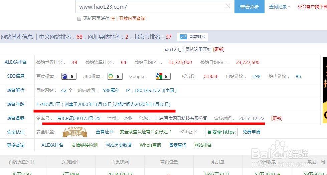The height and width of the screenshot is (175, 327).
Task: Open the SEO客户端下载 link
Action: click(x=312, y=7)
